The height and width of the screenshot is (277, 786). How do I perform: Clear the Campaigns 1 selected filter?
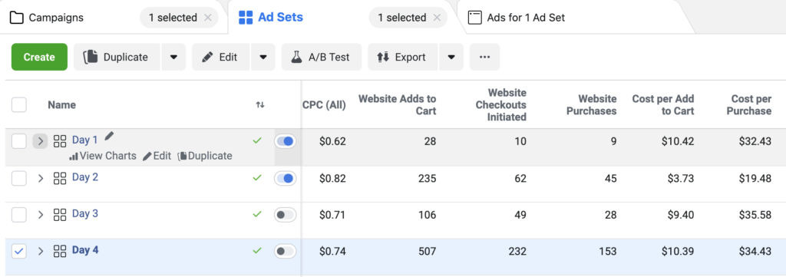[208, 18]
